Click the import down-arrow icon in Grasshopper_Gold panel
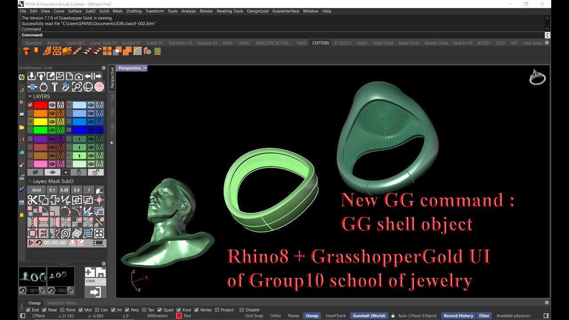The height and width of the screenshot is (320, 569). (x=32, y=76)
